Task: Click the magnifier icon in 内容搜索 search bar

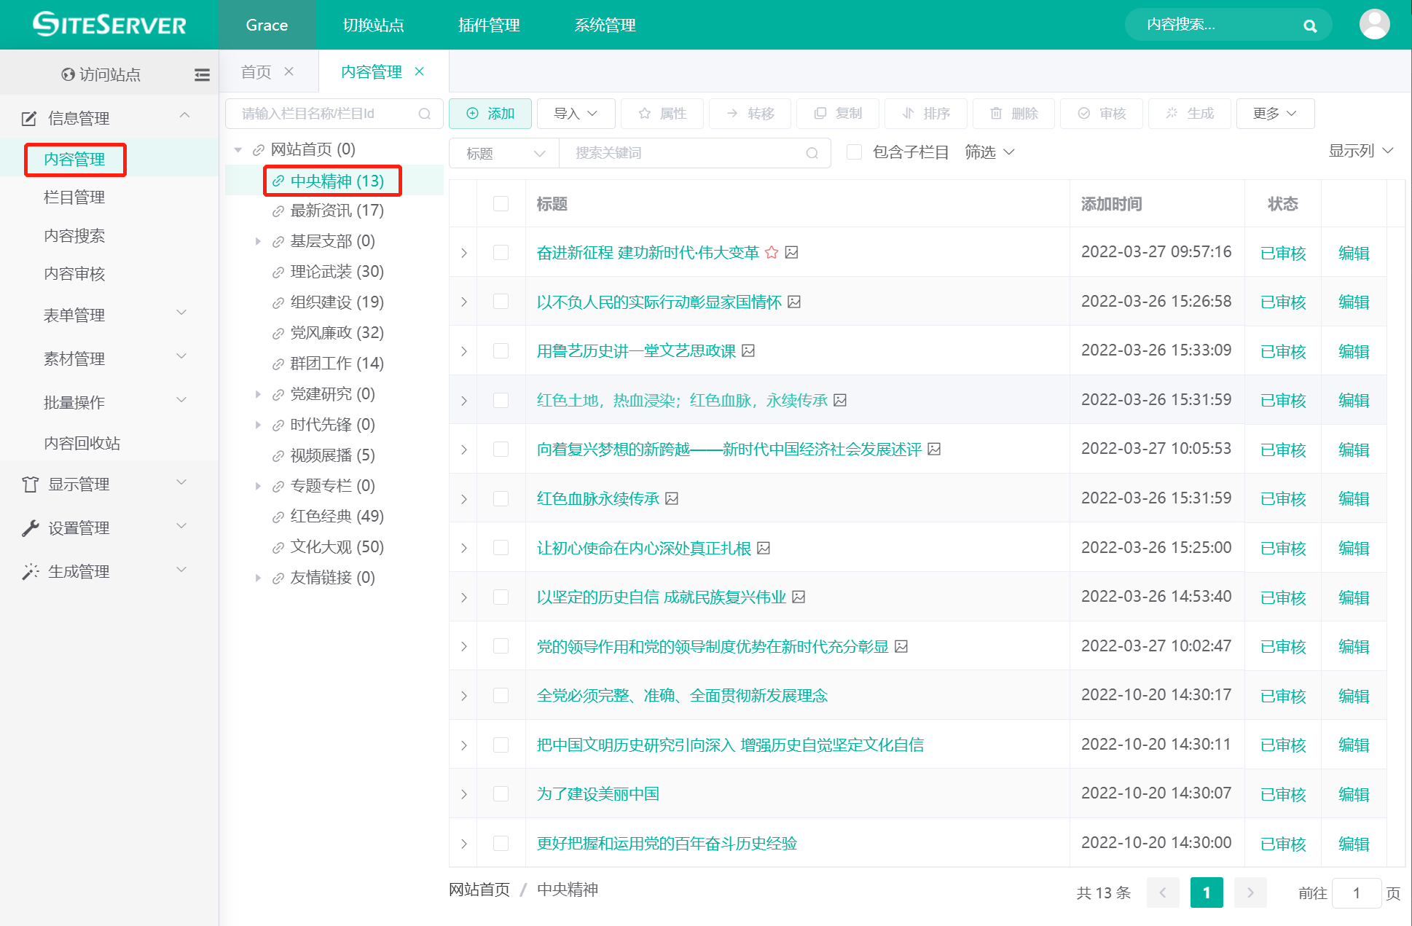Action: (x=1310, y=25)
